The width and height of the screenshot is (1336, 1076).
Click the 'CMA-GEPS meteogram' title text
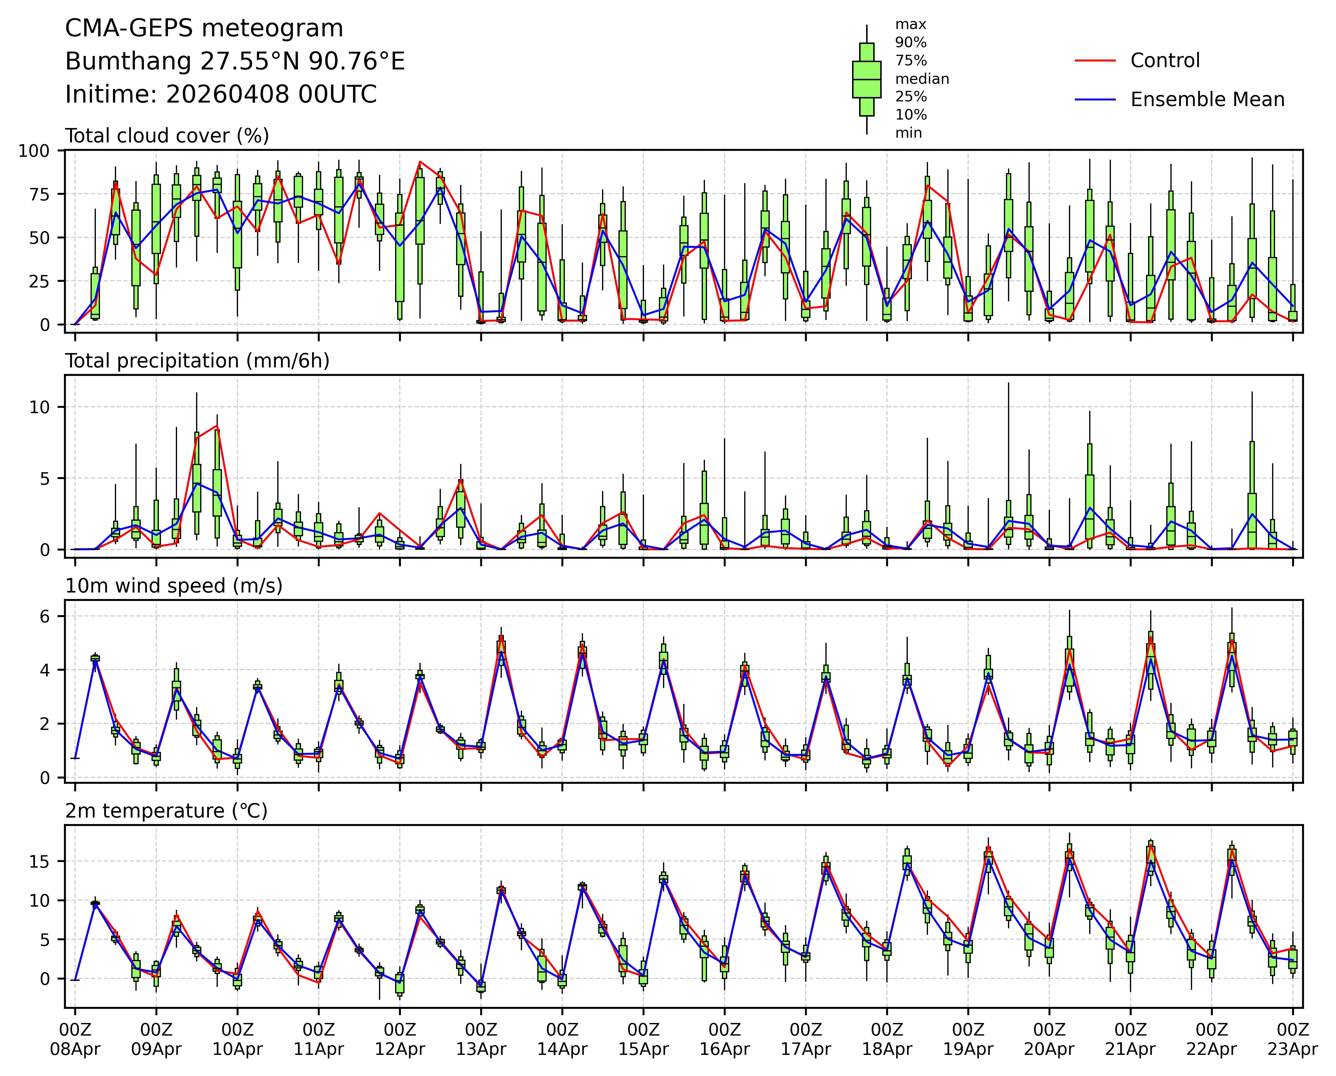204,28
